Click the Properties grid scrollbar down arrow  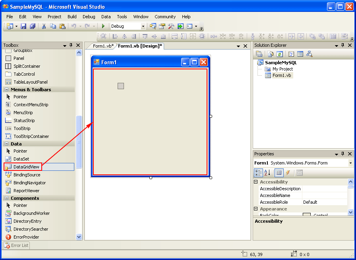pos(350,212)
